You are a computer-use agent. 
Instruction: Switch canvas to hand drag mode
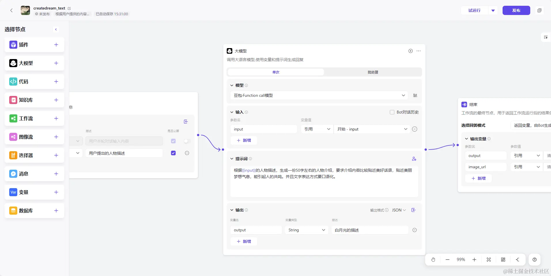[433, 260]
